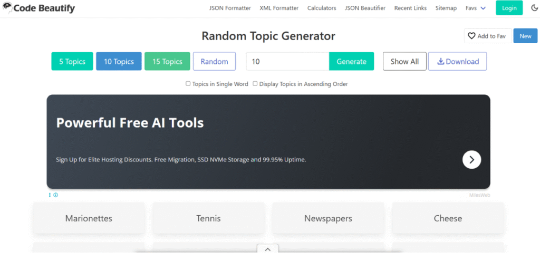Image resolution: width=540 pixels, height=270 pixels.
Task: Go to the Calculators menu item
Action: [322, 8]
